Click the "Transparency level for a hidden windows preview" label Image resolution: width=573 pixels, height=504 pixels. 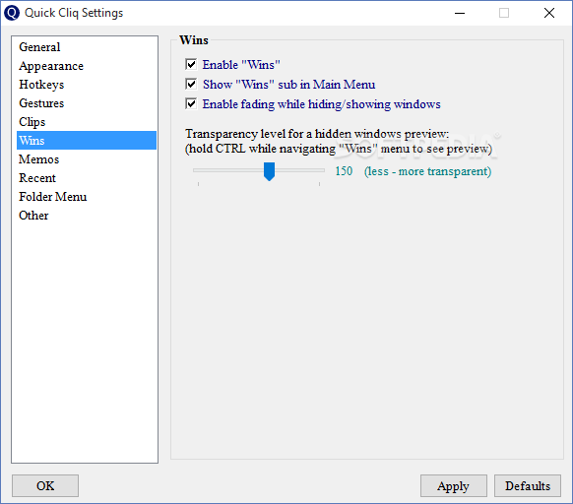[317, 134]
